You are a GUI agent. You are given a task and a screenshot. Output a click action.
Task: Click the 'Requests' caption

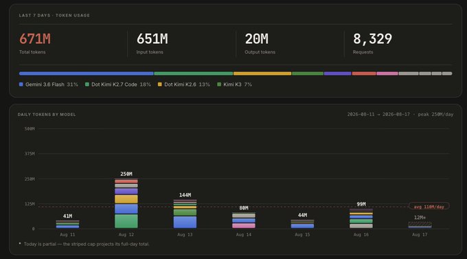[x=363, y=52]
